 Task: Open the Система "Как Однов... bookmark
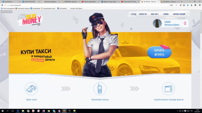pos(75,9)
